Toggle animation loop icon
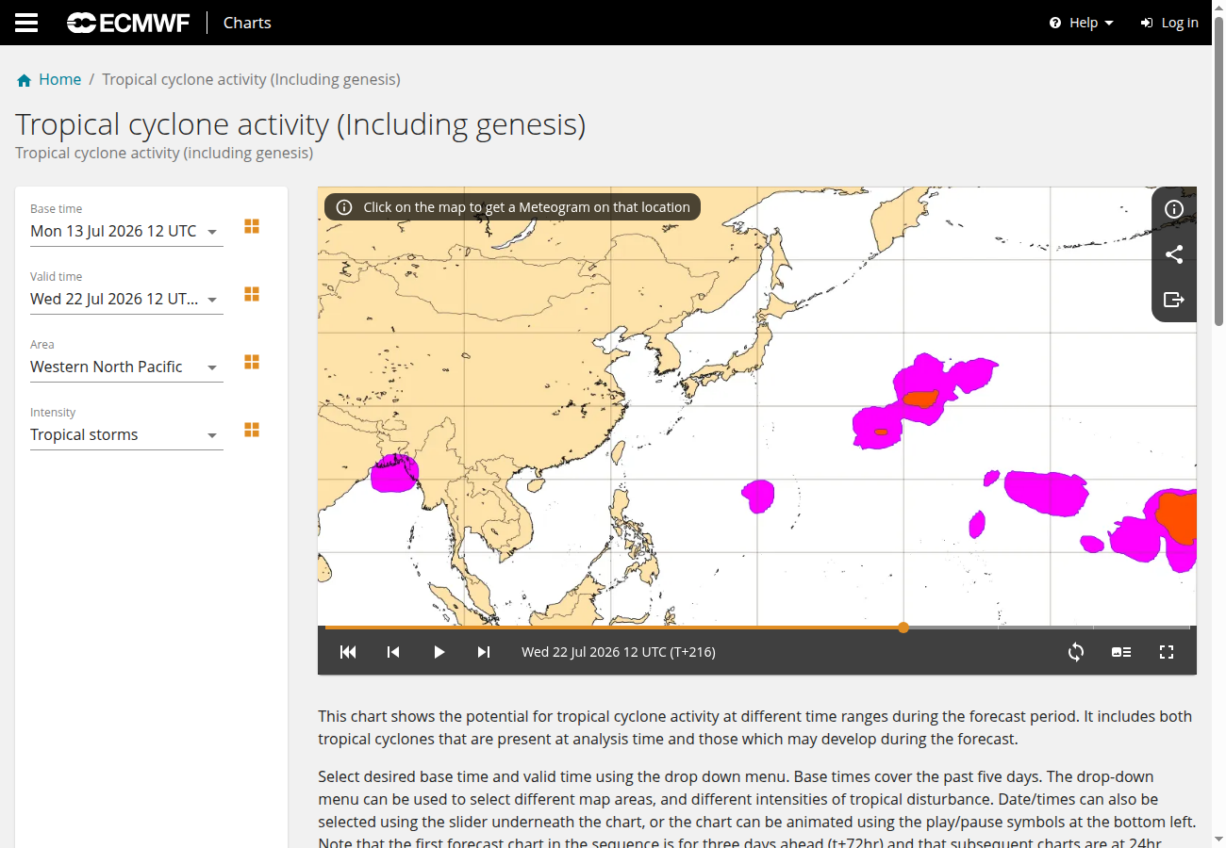 pos(1076,652)
